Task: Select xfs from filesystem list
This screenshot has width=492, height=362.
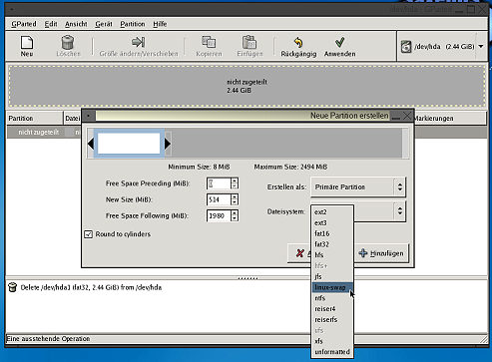Action: (332, 341)
